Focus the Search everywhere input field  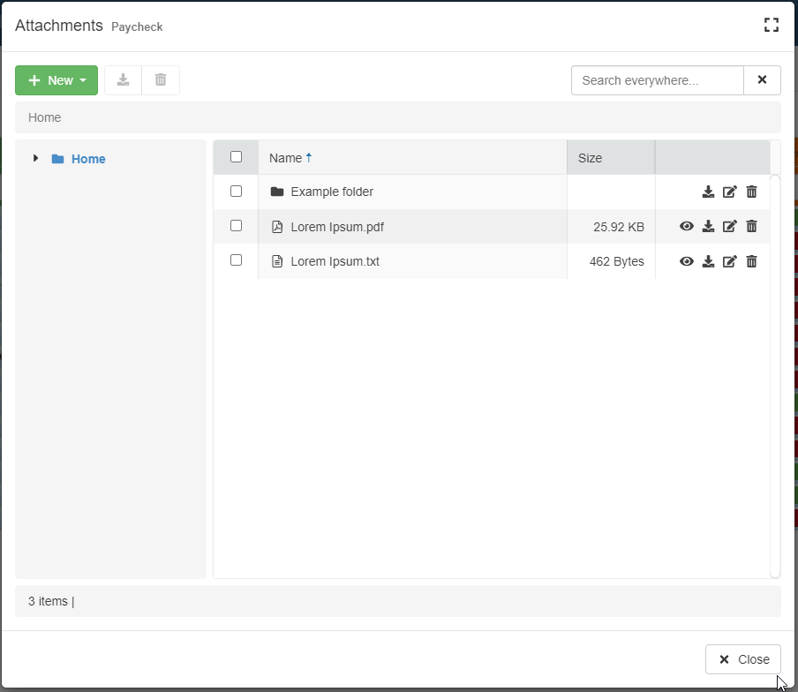[658, 80]
